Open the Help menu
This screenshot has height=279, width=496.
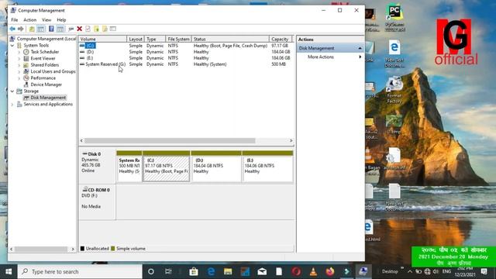61,20
